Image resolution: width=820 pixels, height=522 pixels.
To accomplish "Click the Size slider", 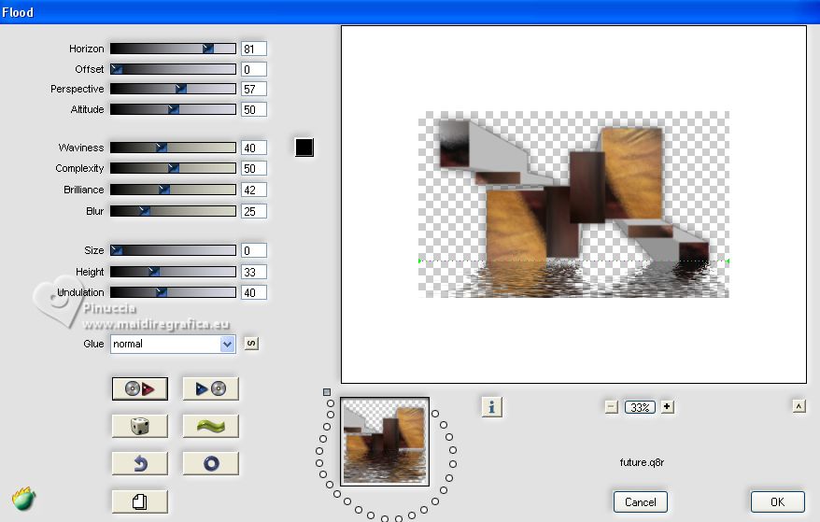I will [173, 250].
